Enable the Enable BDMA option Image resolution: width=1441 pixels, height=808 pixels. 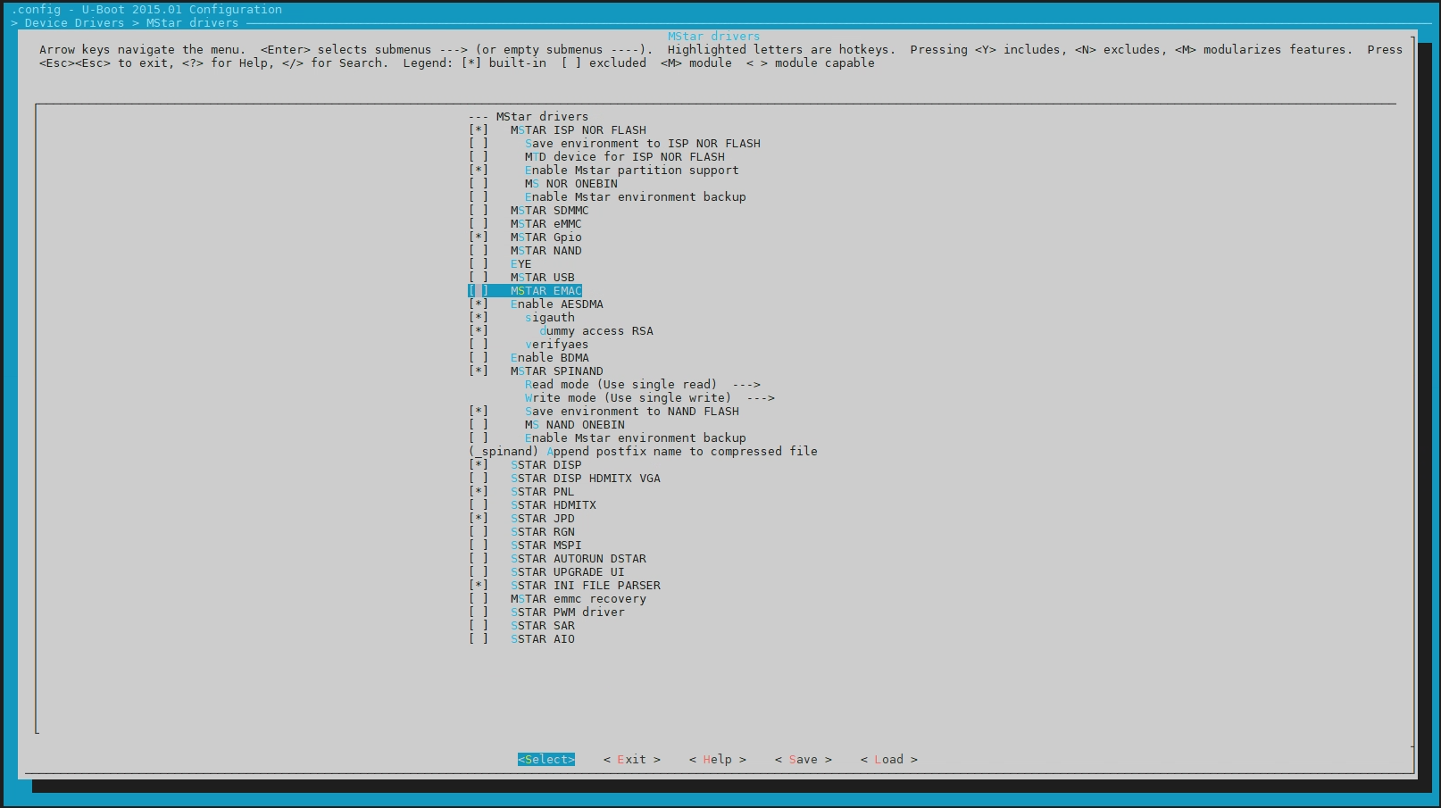pos(529,358)
